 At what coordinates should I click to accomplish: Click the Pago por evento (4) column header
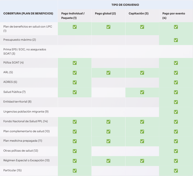173,16
